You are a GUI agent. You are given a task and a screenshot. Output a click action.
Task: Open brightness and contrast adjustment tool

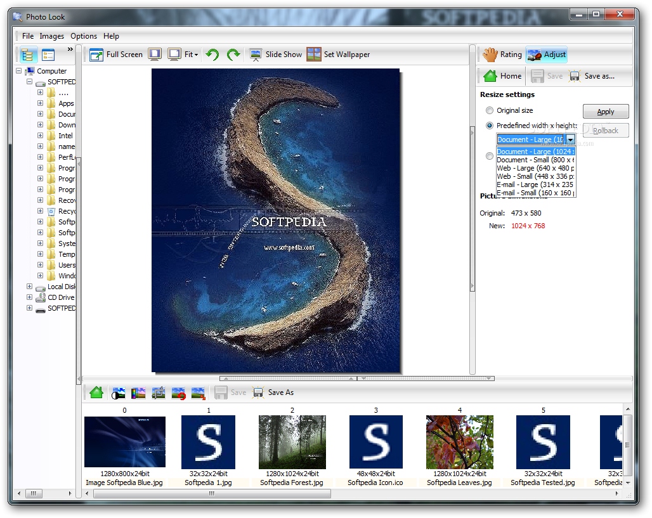tap(118, 392)
